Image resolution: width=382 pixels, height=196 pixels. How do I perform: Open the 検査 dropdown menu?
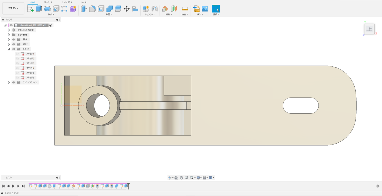pos(185,14)
